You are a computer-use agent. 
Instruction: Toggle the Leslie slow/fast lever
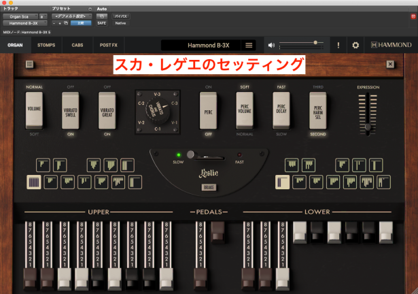coord(191,154)
